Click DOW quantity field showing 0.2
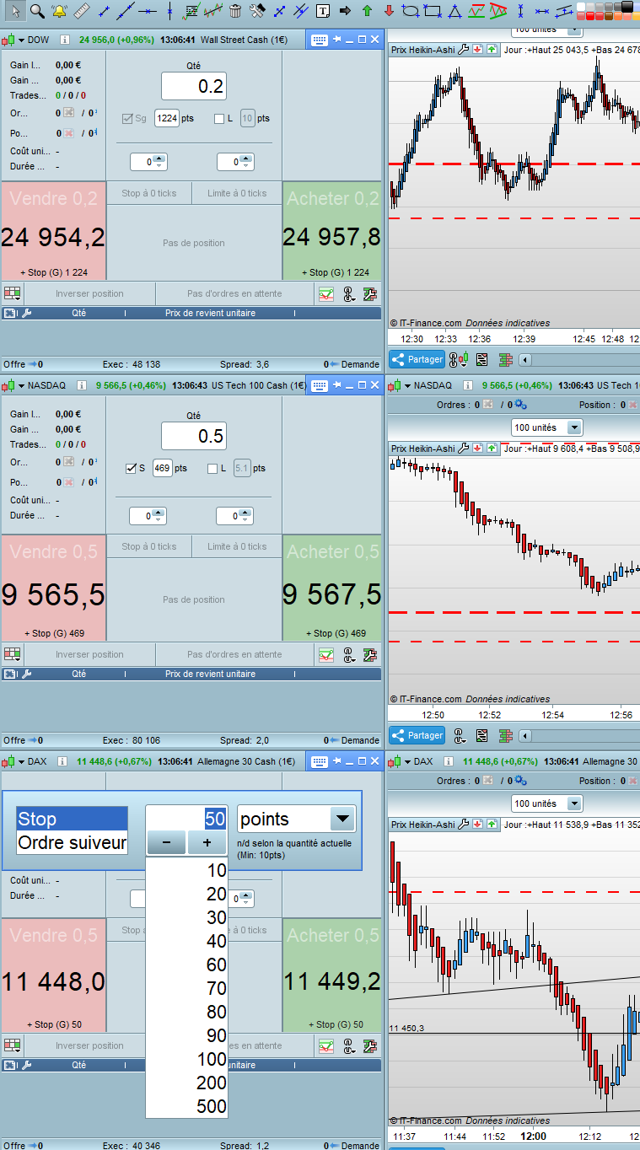The image size is (640, 1150). click(x=194, y=86)
